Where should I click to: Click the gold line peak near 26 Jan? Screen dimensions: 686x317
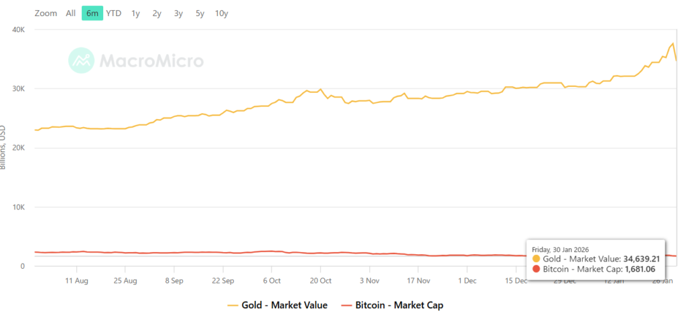point(672,44)
